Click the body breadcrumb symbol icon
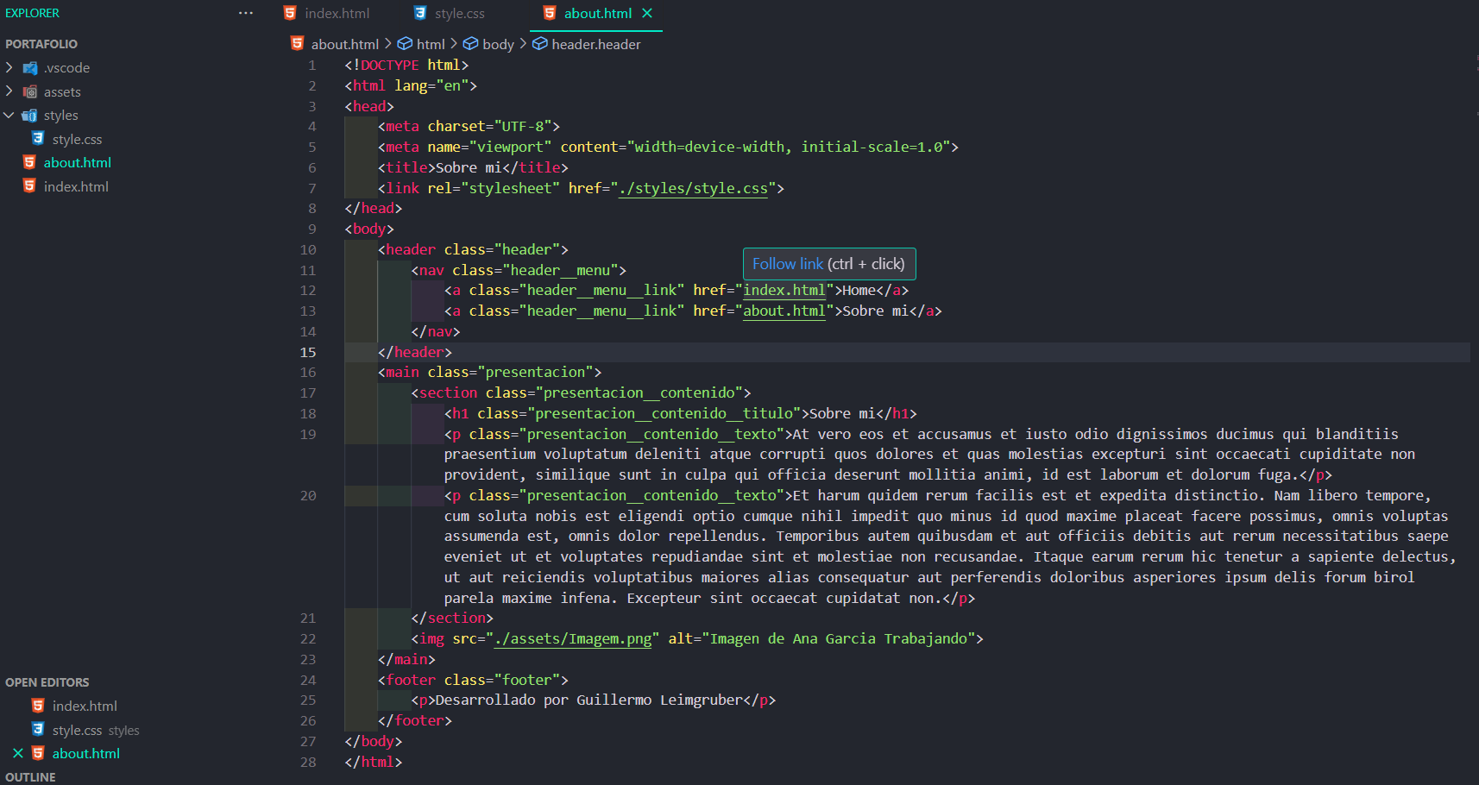The image size is (1479, 785). pyautogui.click(x=470, y=43)
